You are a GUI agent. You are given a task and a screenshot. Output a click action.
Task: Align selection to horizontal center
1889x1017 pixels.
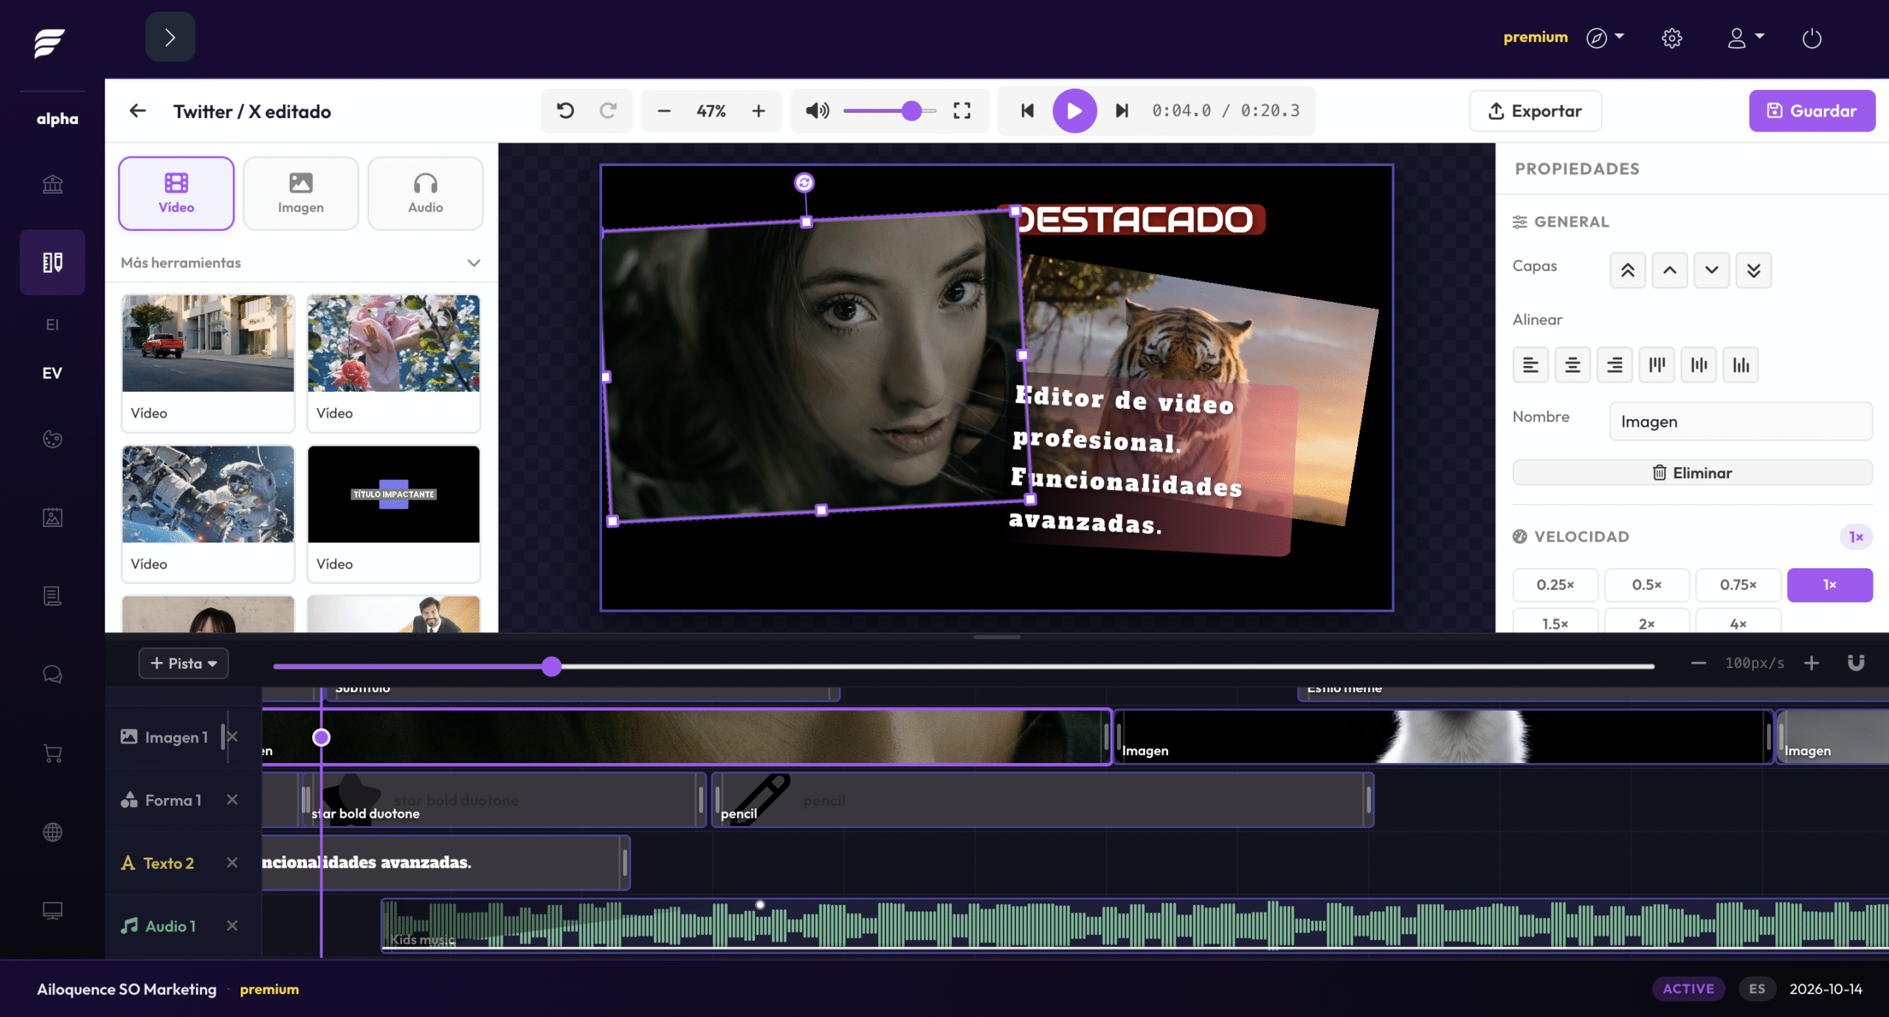point(1572,365)
